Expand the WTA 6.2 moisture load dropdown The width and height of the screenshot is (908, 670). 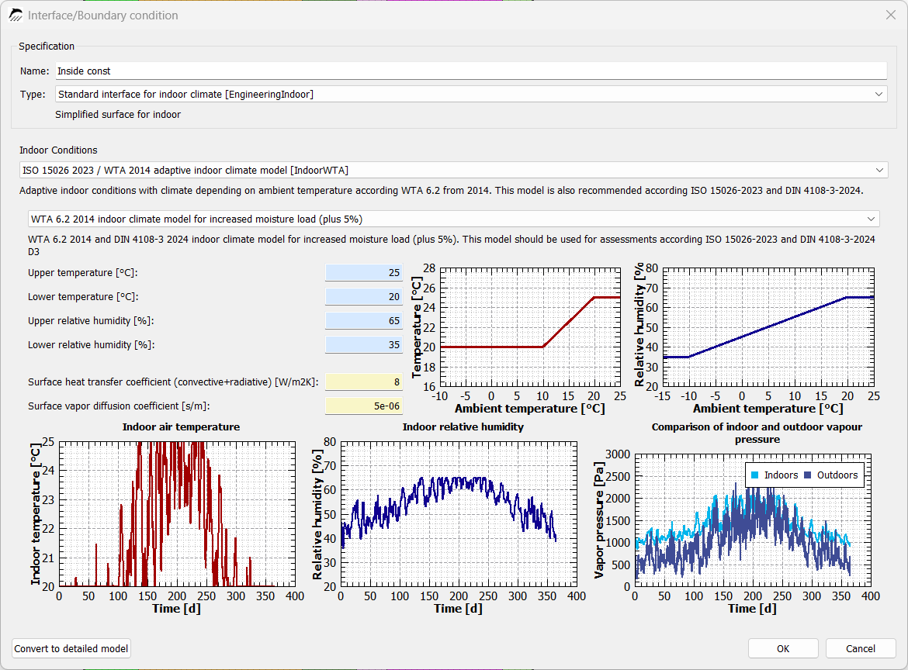(x=453, y=219)
